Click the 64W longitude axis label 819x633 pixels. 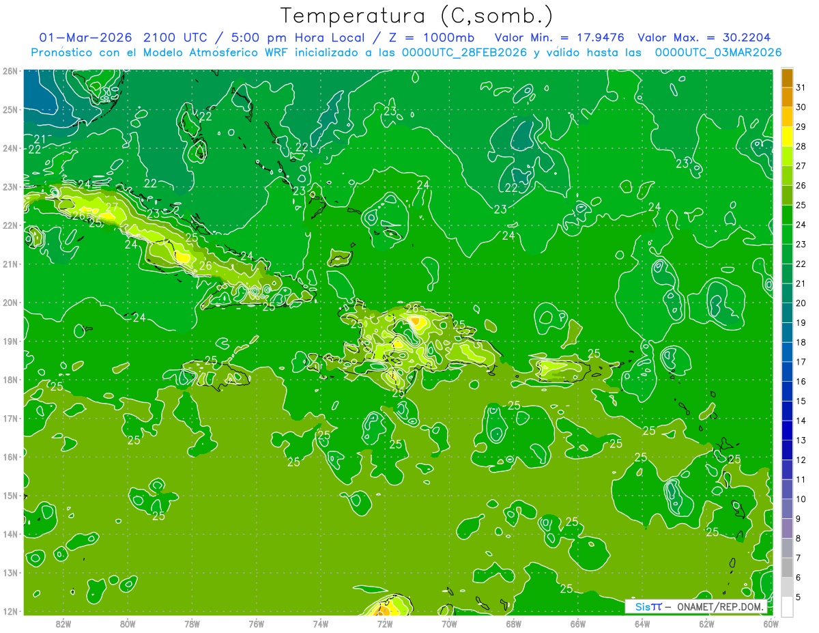(x=642, y=623)
